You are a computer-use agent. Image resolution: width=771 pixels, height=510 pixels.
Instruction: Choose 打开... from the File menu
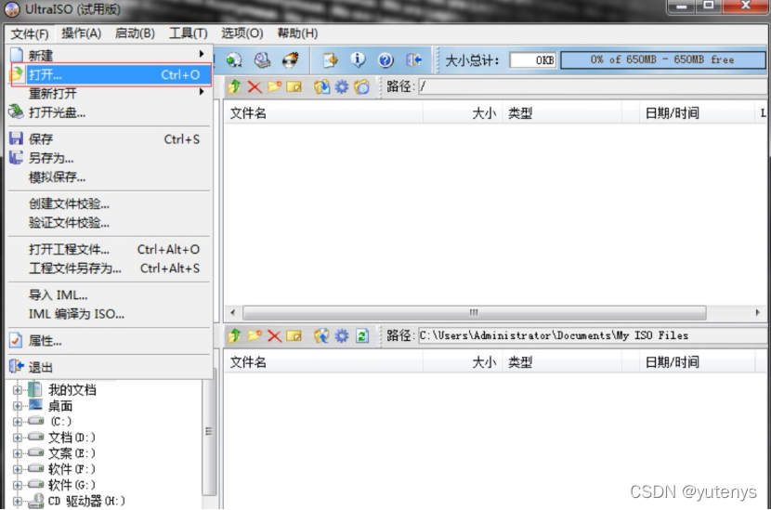pyautogui.click(x=111, y=74)
